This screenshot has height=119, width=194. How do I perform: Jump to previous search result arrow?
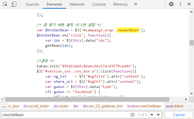coord(152,115)
